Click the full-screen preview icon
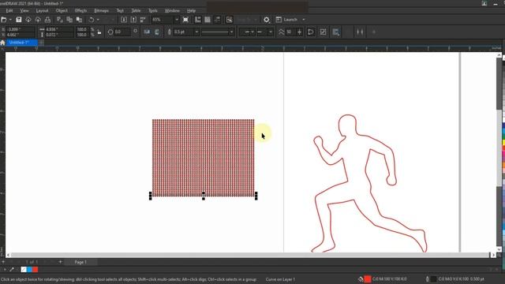 [186, 20]
